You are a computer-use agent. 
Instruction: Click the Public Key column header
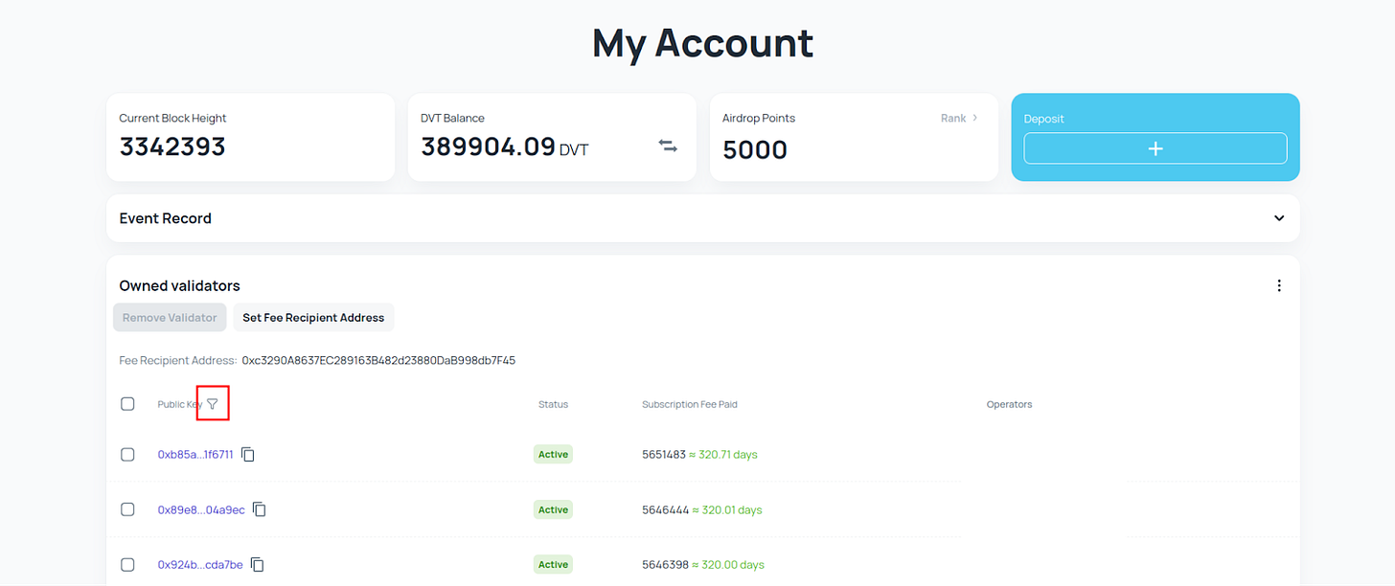(x=180, y=404)
